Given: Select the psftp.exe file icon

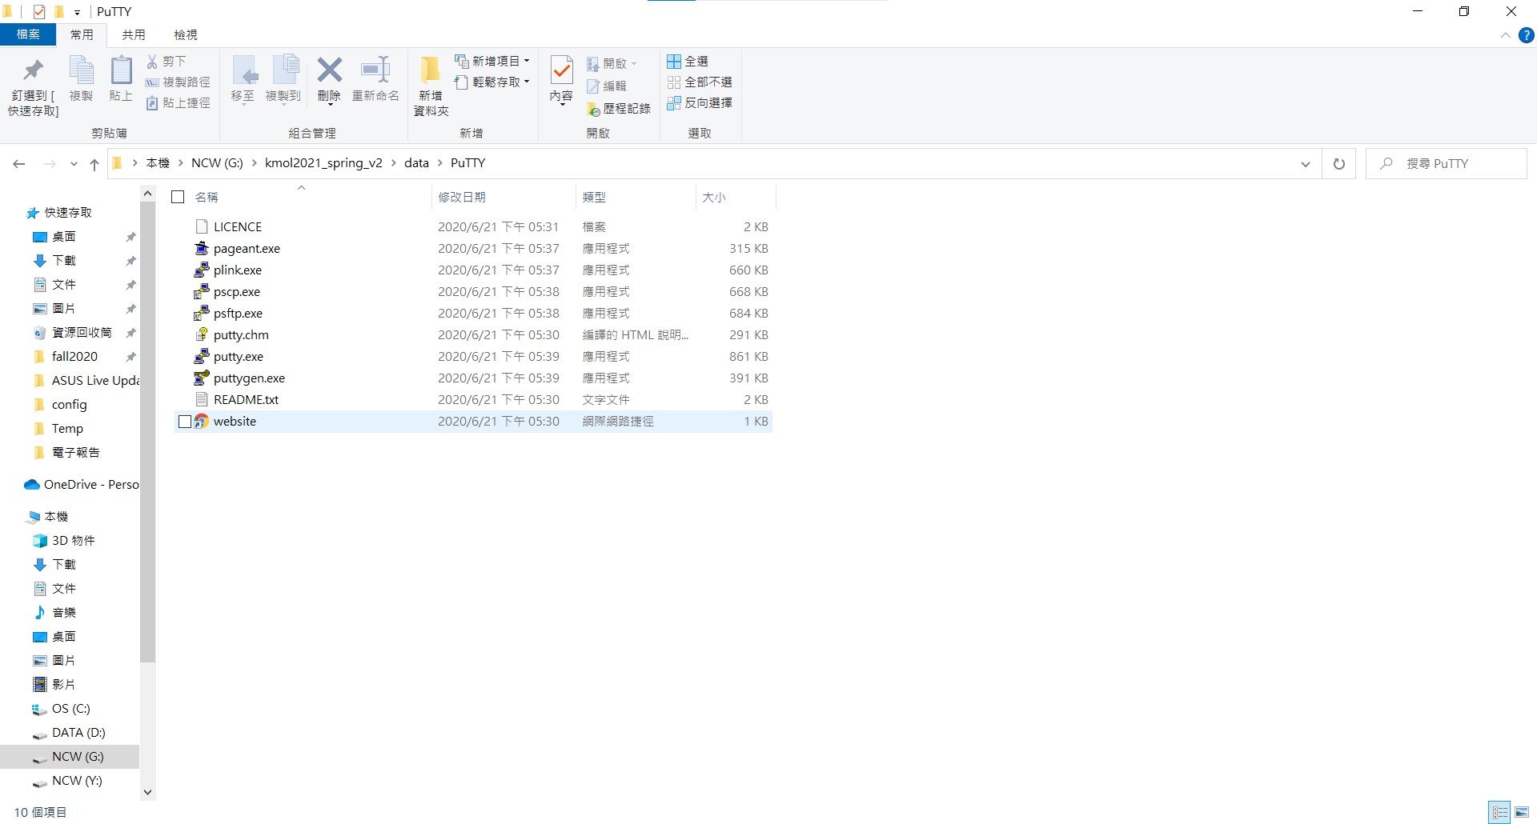Looking at the screenshot, I should (202, 313).
